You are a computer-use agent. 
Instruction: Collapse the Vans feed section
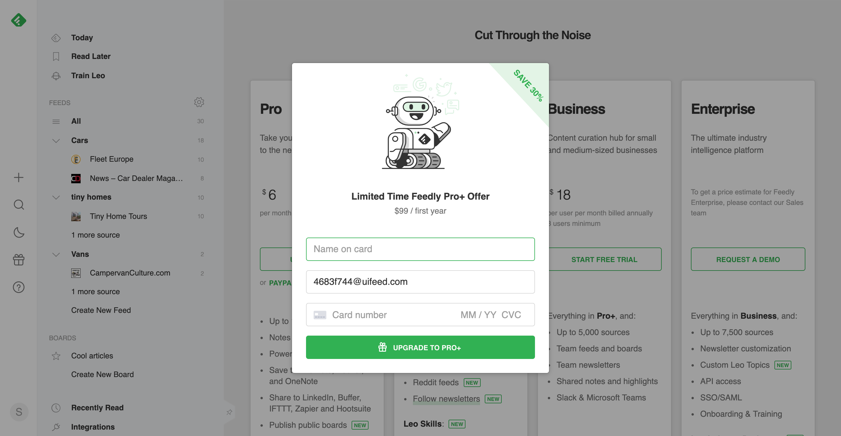(x=55, y=254)
